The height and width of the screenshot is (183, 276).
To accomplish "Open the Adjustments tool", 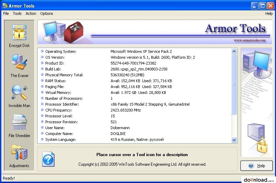I will click(19, 156).
